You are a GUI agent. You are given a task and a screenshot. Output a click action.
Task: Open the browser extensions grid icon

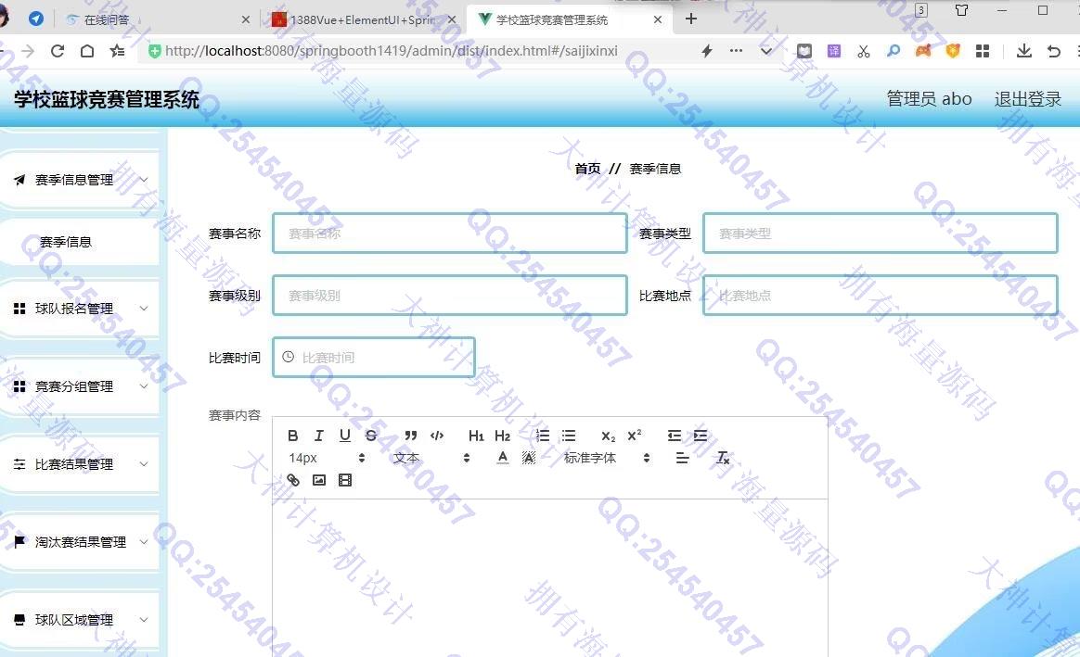[983, 51]
